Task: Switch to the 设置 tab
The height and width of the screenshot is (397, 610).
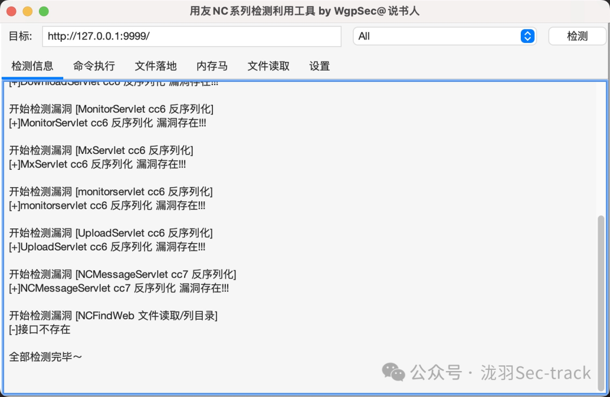Action: (x=319, y=66)
